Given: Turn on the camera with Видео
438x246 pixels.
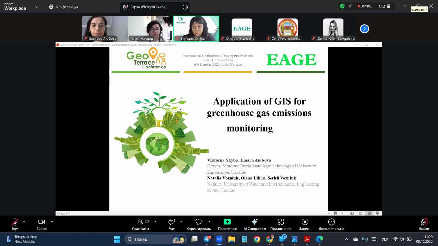Looking at the screenshot, I should (x=41, y=224).
